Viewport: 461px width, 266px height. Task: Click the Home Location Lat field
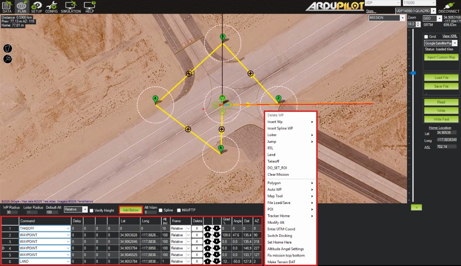point(446,133)
